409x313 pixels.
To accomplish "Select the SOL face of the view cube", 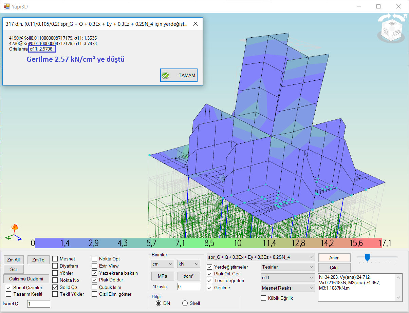I will (386, 31).
